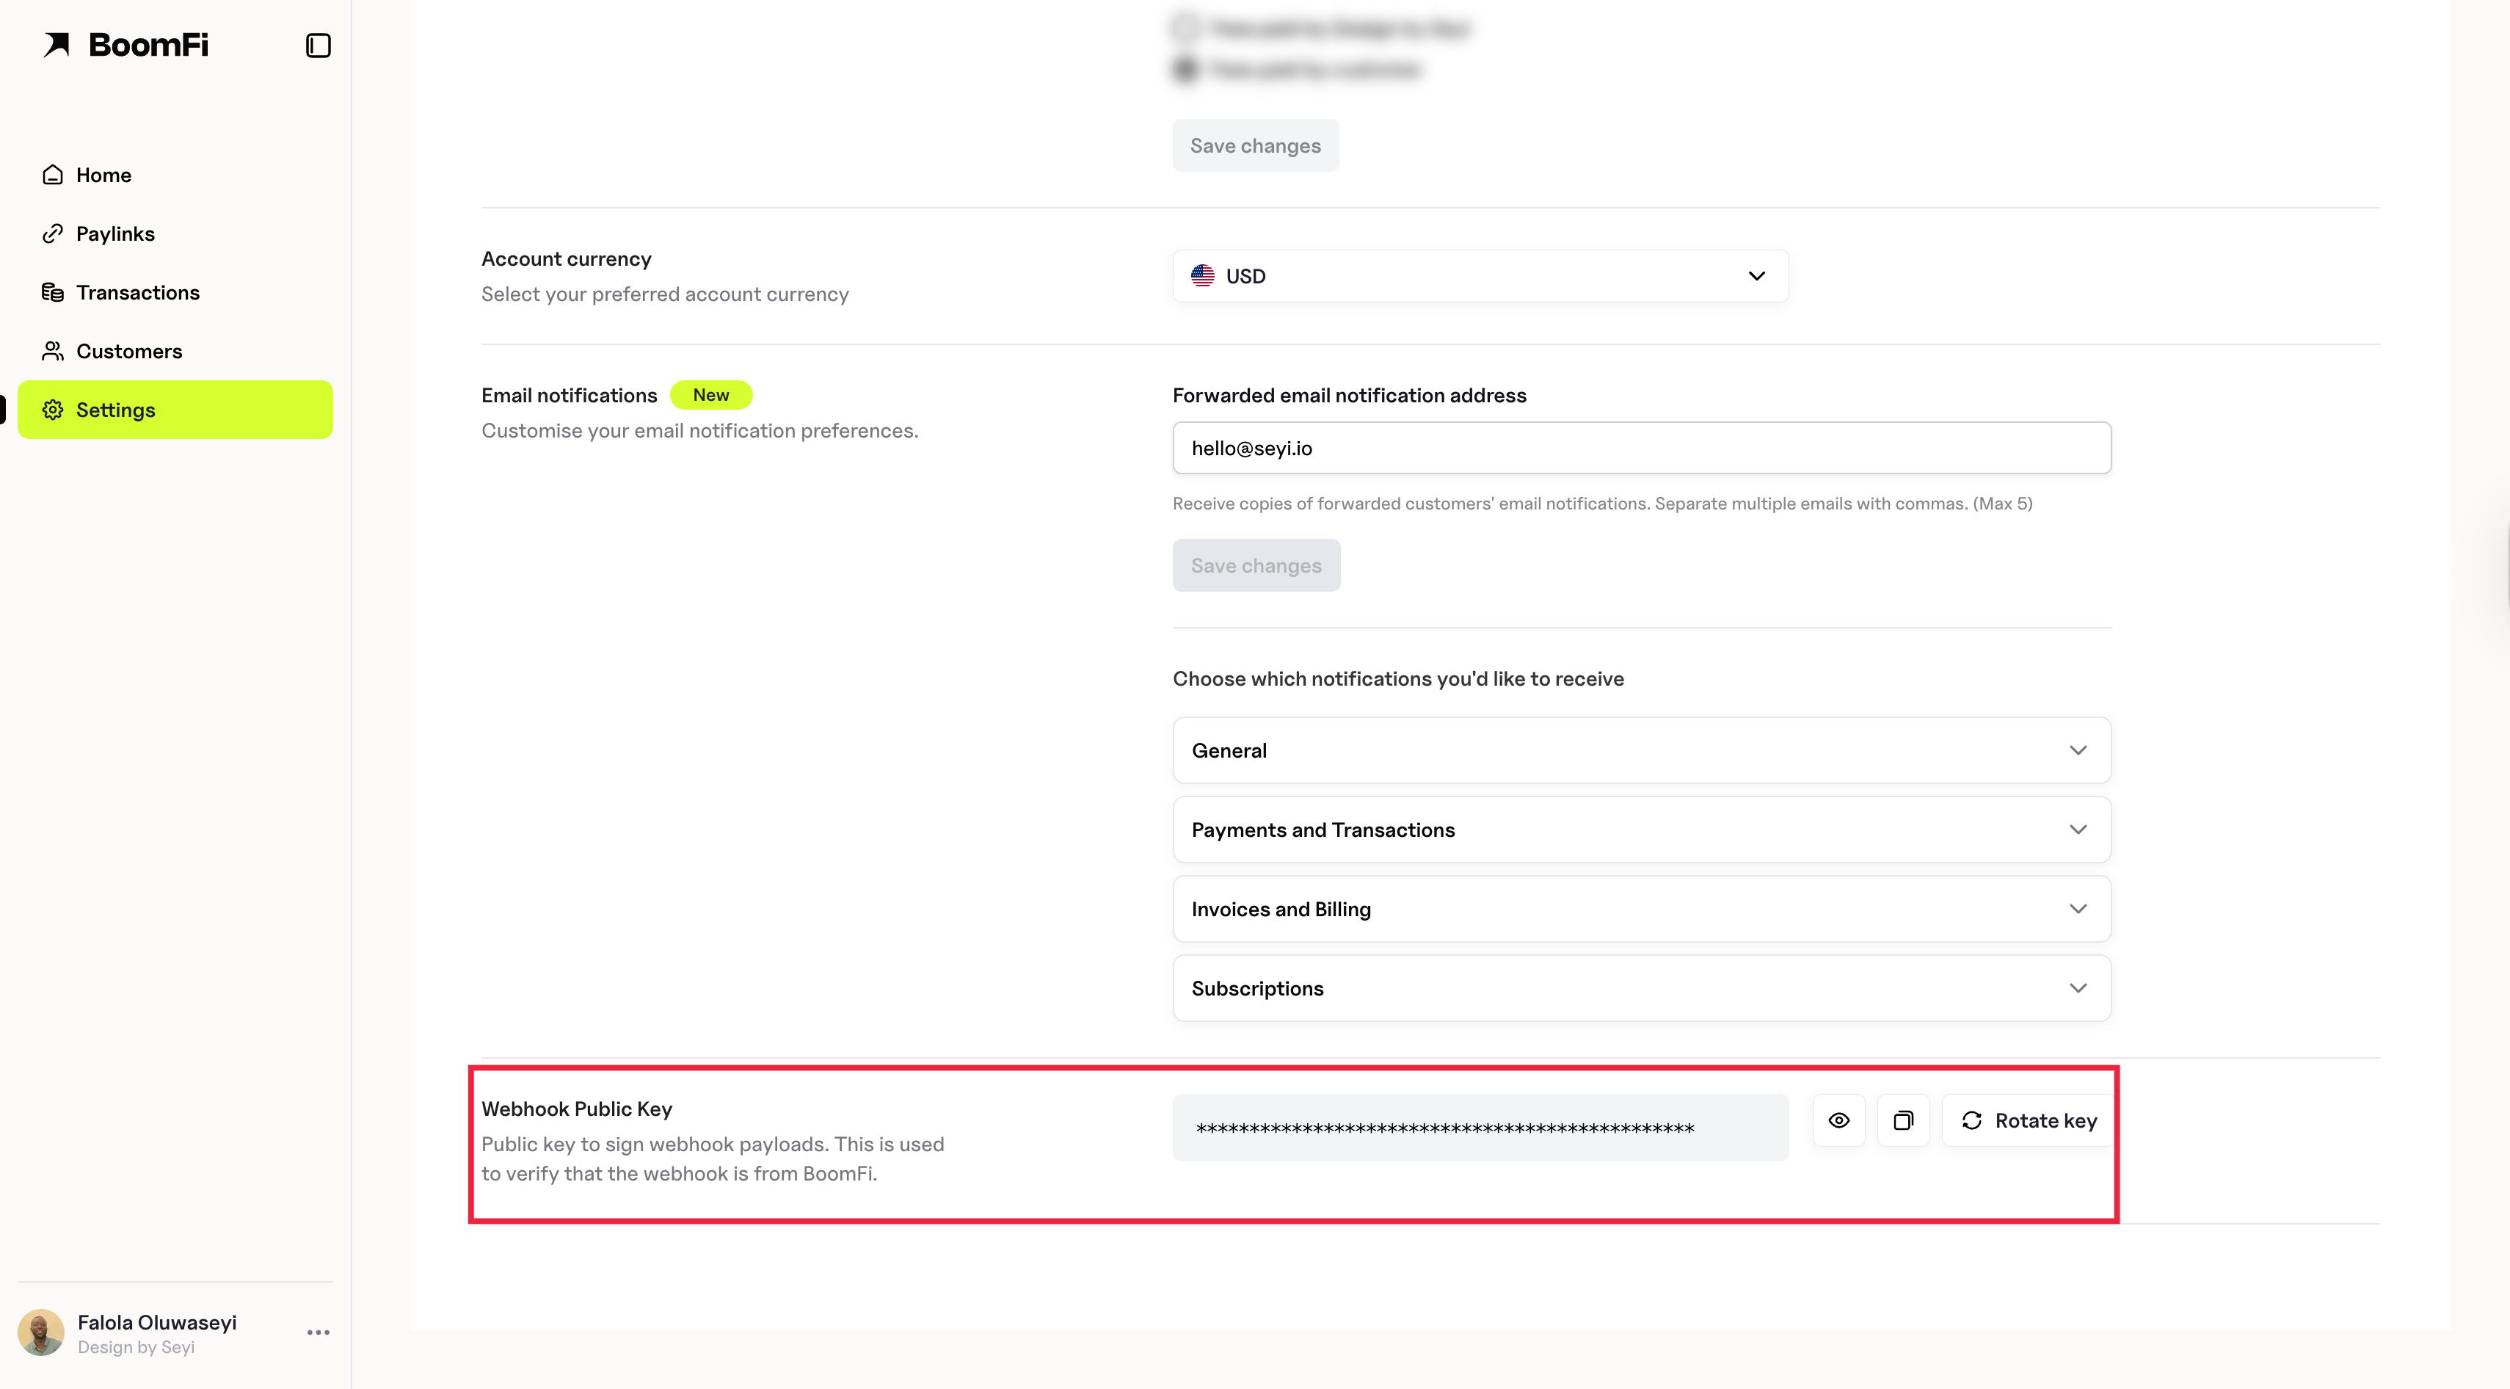Expand the Invoices and Billing section

pos(1642,908)
